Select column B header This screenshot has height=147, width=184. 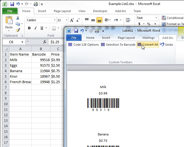(x=41, y=49)
